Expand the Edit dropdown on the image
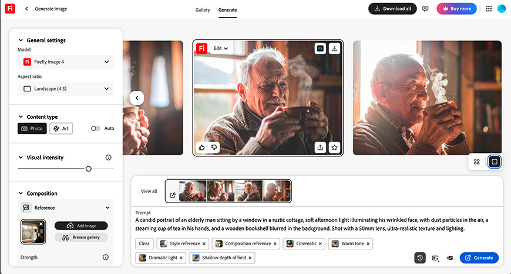This screenshot has height=274, width=511. [x=221, y=49]
